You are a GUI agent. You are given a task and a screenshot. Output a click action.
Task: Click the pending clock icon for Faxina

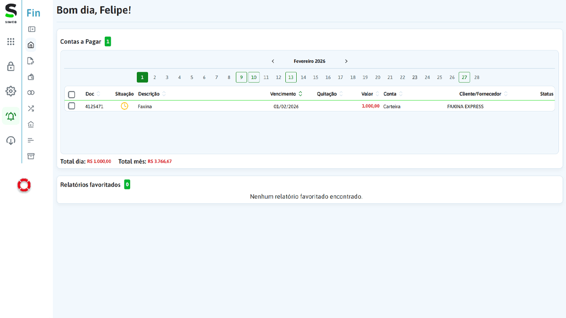[125, 106]
